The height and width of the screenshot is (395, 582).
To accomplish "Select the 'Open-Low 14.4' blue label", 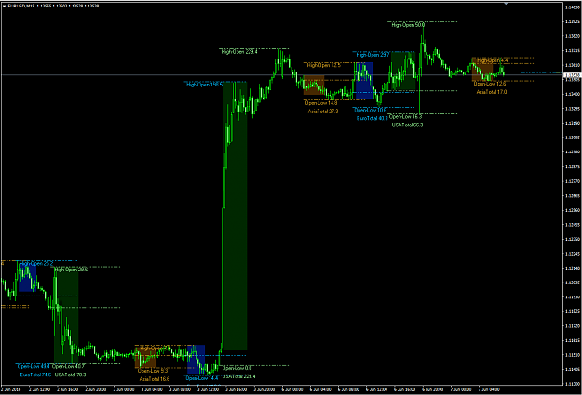I will (202, 378).
